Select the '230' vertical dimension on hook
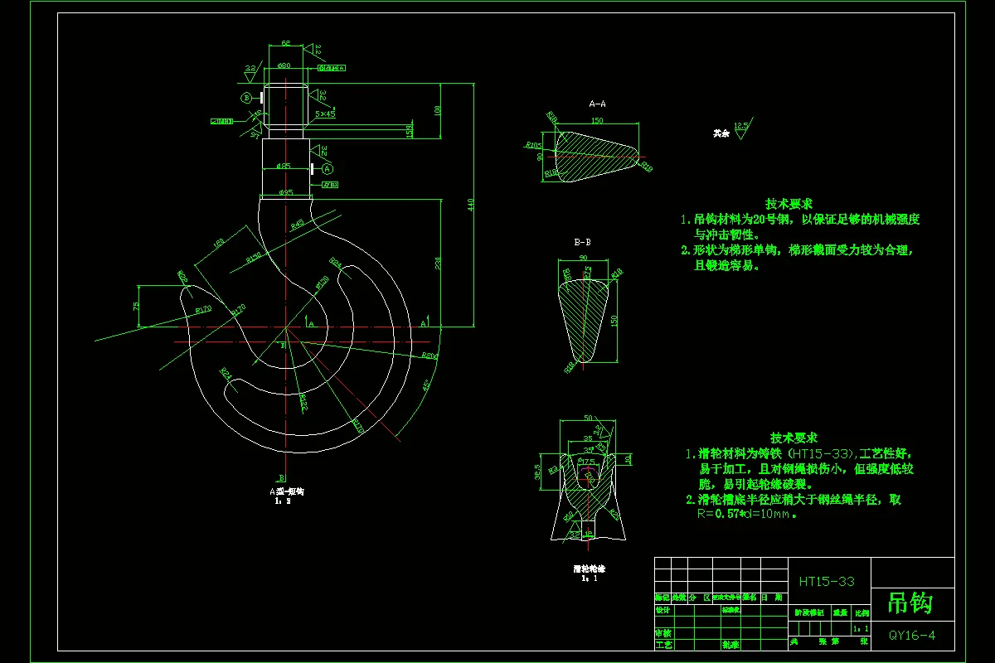 pyautogui.click(x=438, y=264)
